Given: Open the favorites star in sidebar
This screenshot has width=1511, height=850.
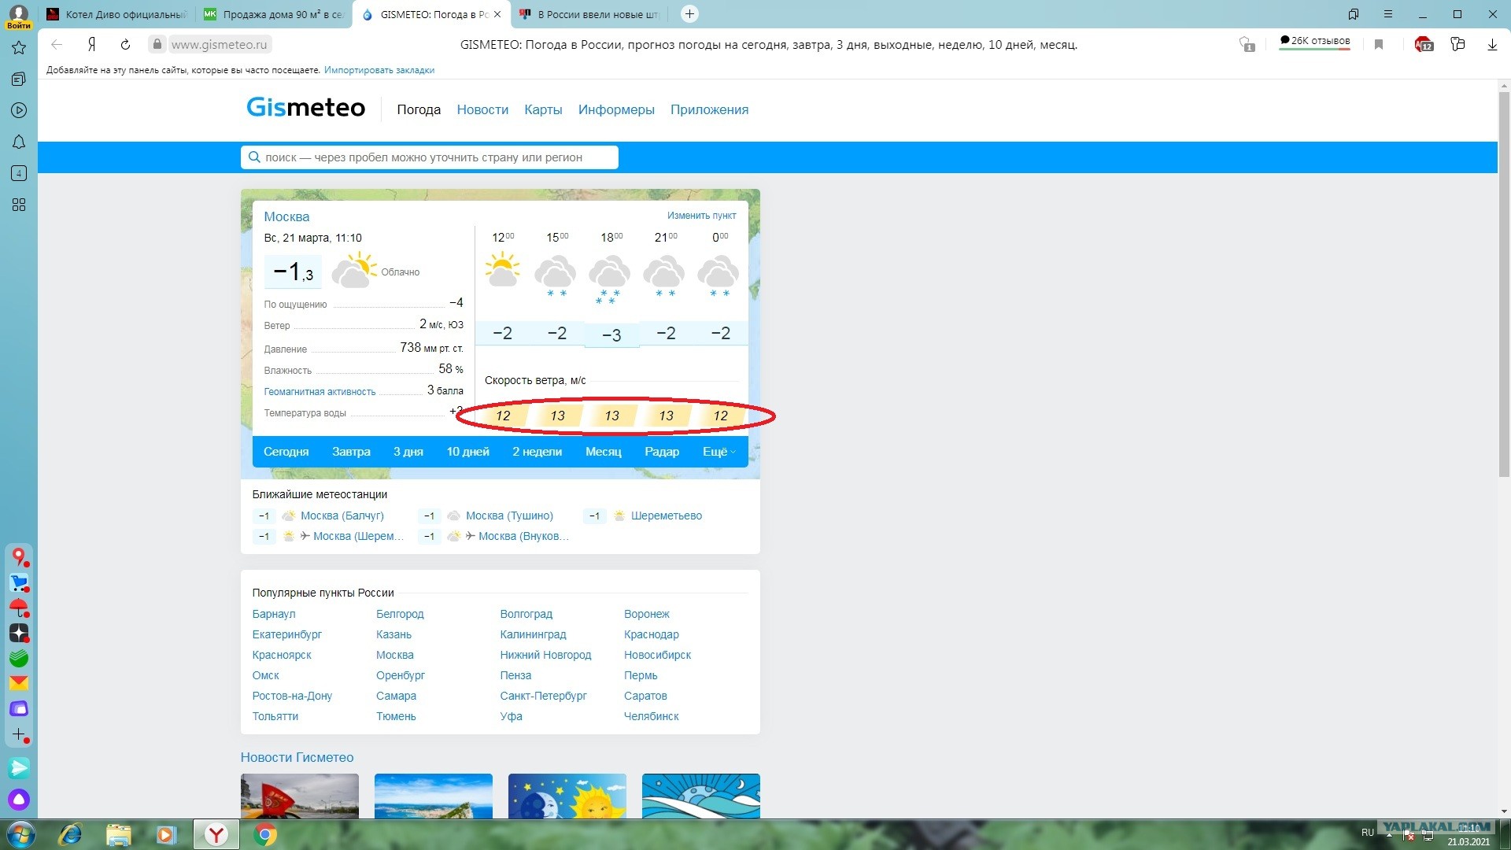Looking at the screenshot, I should click(19, 48).
